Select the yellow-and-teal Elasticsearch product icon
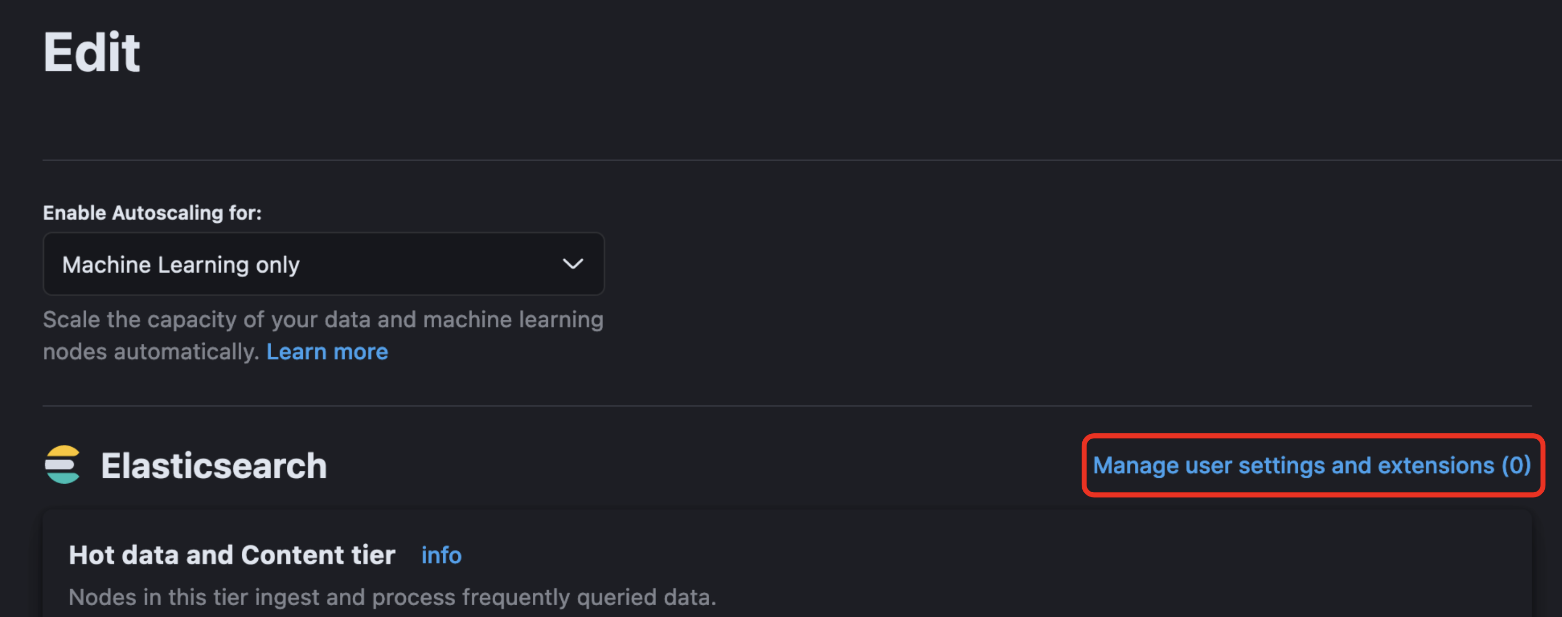 [x=63, y=465]
